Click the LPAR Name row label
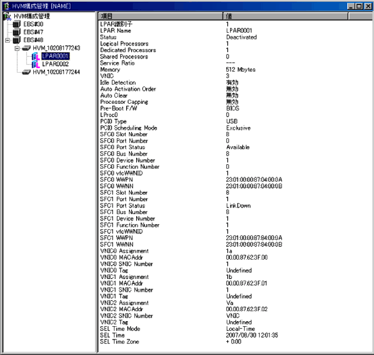374x355 pixels. pos(116,31)
